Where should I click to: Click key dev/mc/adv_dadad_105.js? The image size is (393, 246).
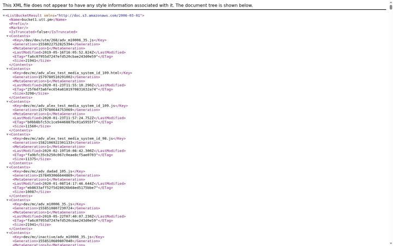coord(47,172)
